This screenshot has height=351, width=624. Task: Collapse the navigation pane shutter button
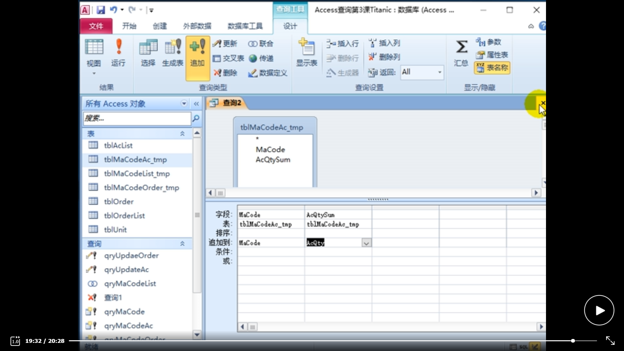coord(196,104)
